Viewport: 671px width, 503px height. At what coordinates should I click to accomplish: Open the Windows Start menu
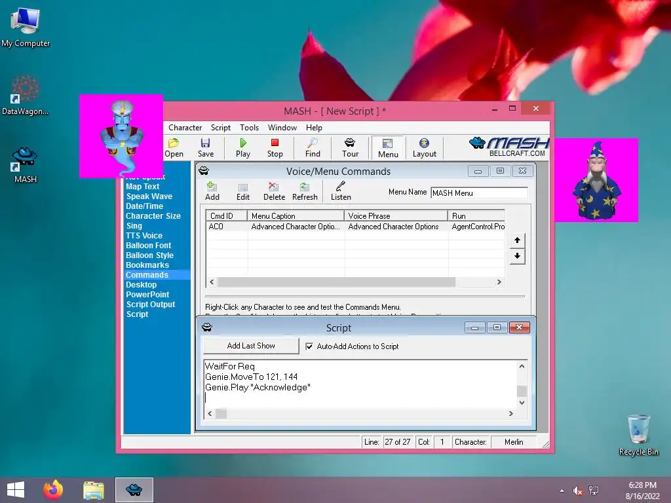click(16, 490)
